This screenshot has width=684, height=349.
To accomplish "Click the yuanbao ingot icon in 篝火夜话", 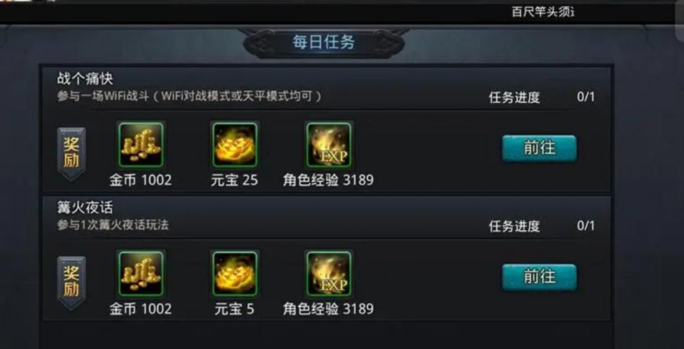I will [235, 274].
